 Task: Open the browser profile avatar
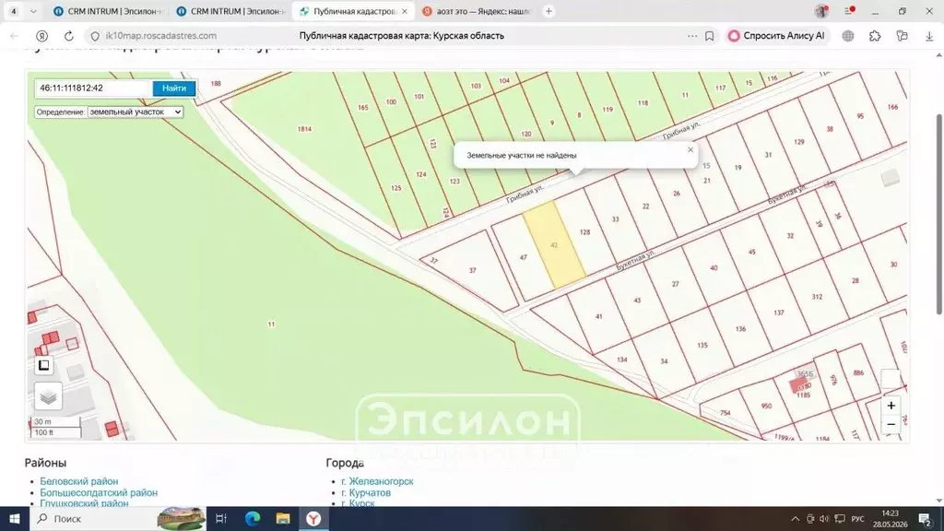[x=821, y=11]
